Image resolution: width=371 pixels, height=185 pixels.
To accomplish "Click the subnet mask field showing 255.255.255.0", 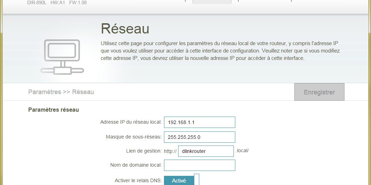I will tap(199, 137).
